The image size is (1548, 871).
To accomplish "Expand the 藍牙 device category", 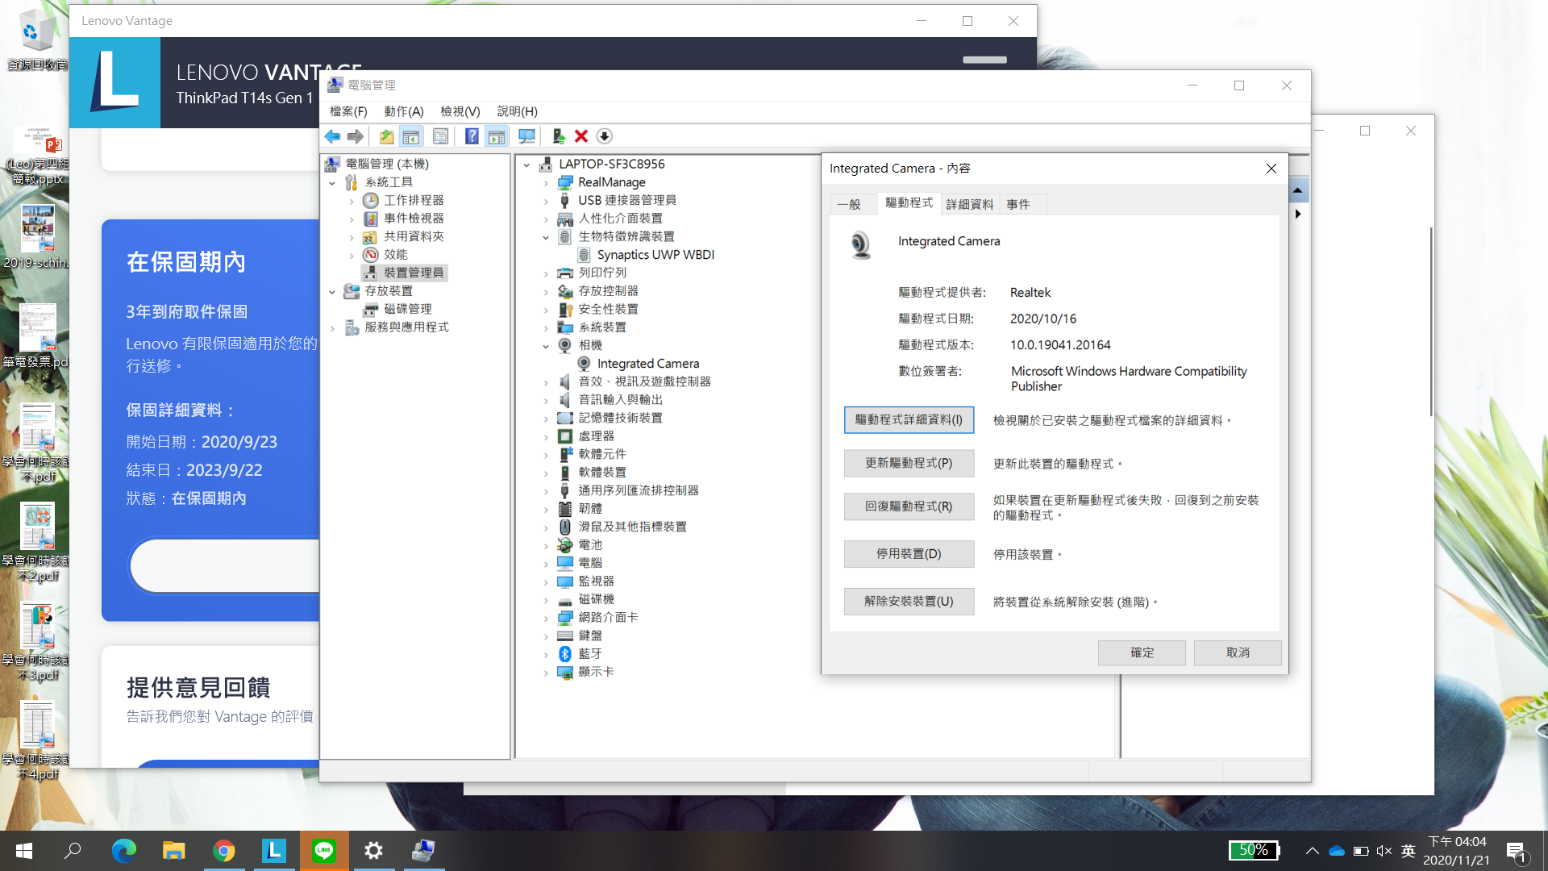I will [546, 654].
